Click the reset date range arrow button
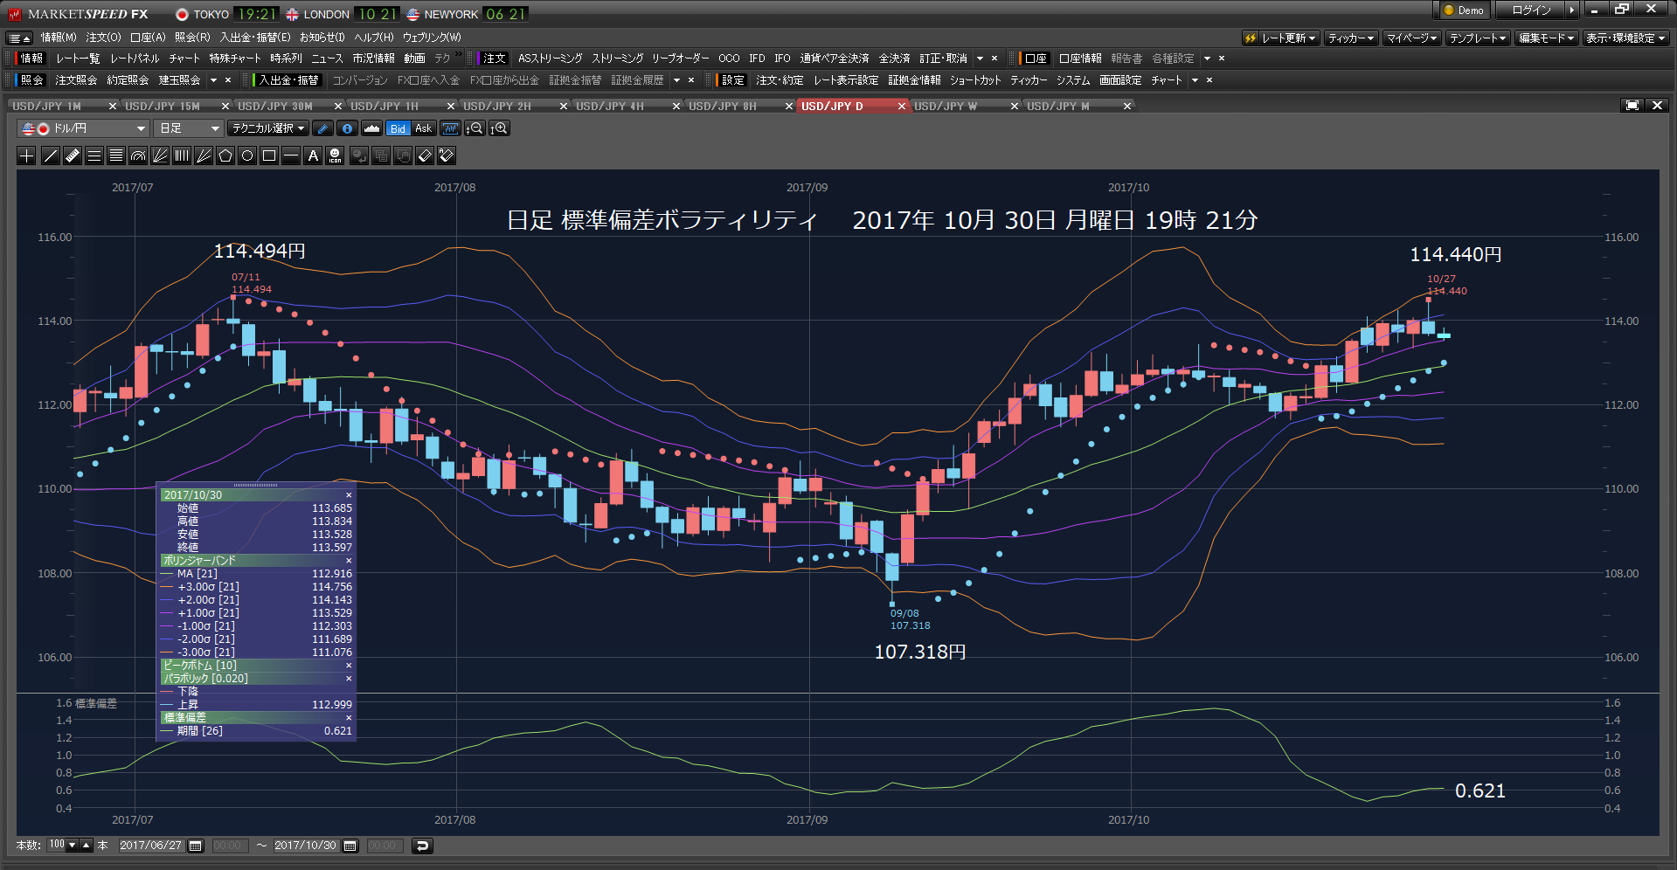This screenshot has width=1677, height=870. [422, 846]
